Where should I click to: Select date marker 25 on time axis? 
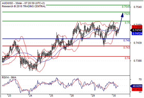point(52,96)
